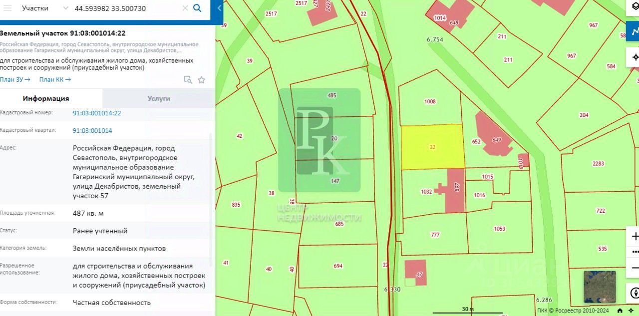
Task: Open the Участки search type dropdown
Action: click(x=45, y=8)
